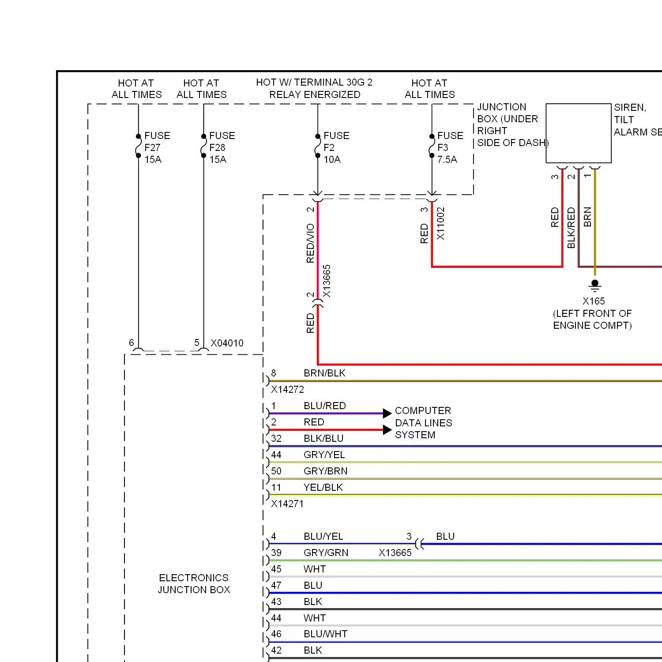
Task: Click the fuse F28 symbol
Action: 203,146
